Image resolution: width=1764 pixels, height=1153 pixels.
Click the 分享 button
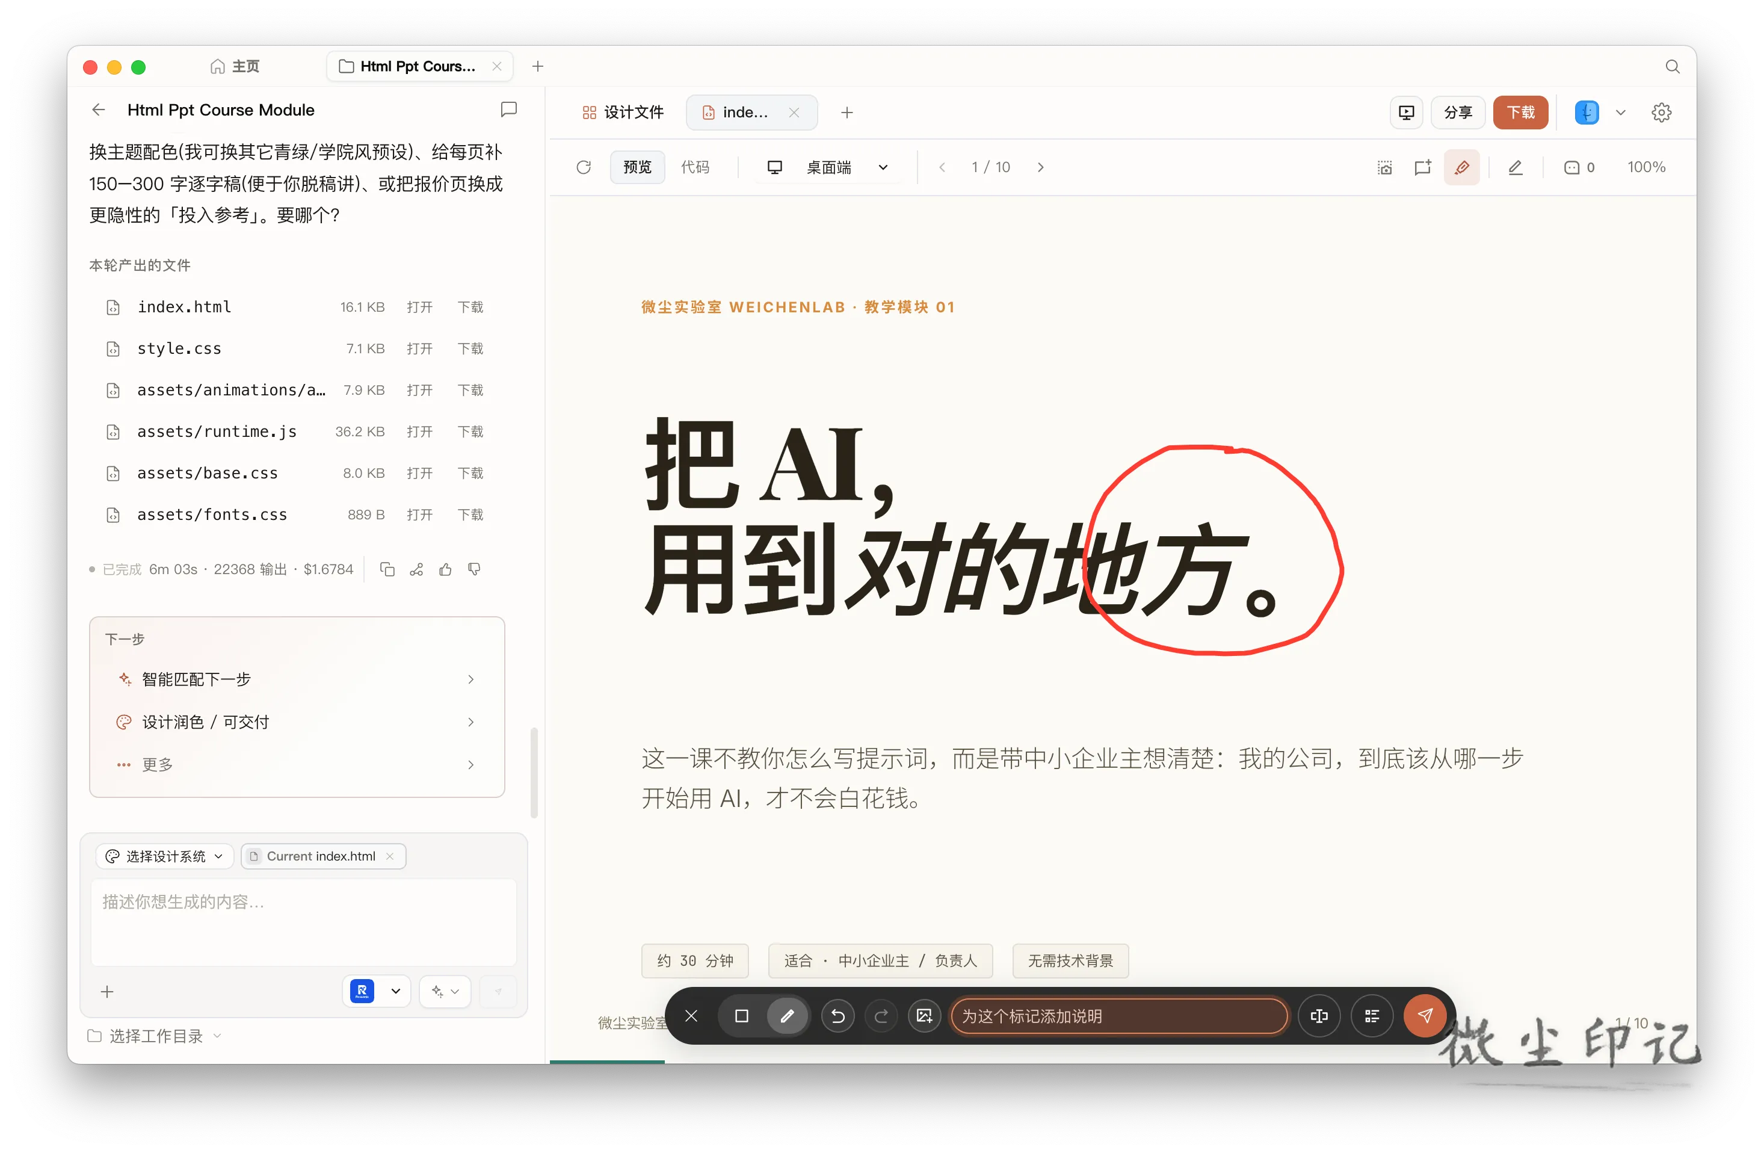pos(1458,113)
